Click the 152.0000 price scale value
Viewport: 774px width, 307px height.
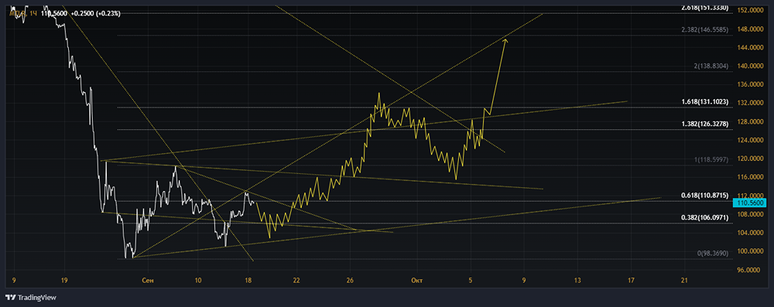pos(751,10)
